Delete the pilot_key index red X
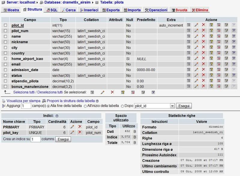 80,132
